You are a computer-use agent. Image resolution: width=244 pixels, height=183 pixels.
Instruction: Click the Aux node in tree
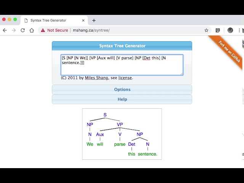pos(100,134)
